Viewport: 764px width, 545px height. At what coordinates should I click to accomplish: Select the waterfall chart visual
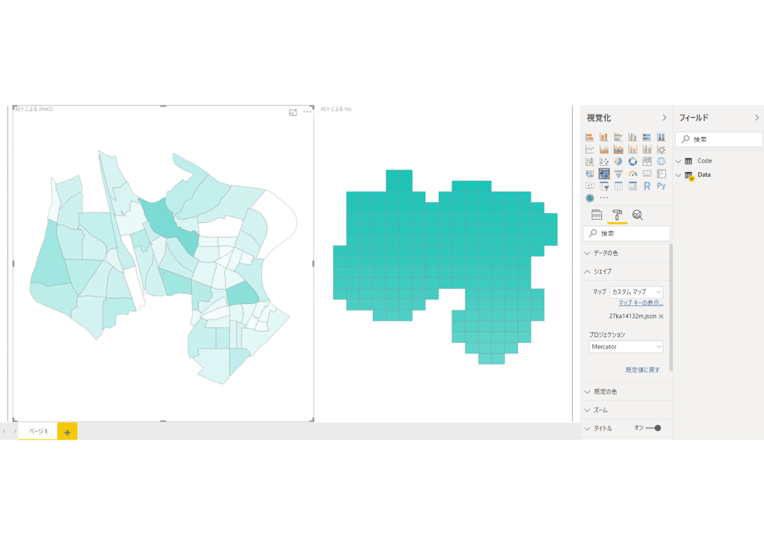coord(590,161)
